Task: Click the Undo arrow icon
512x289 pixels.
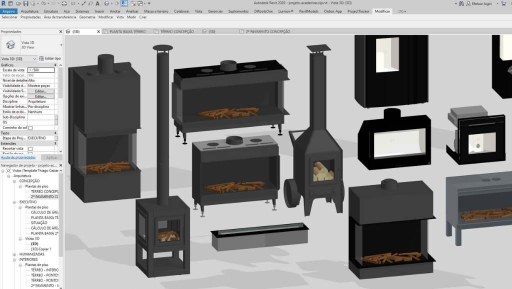Action: coord(44,3)
